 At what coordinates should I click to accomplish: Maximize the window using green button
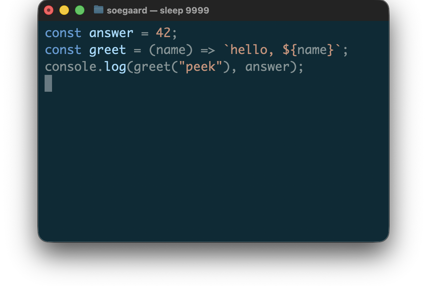click(80, 10)
